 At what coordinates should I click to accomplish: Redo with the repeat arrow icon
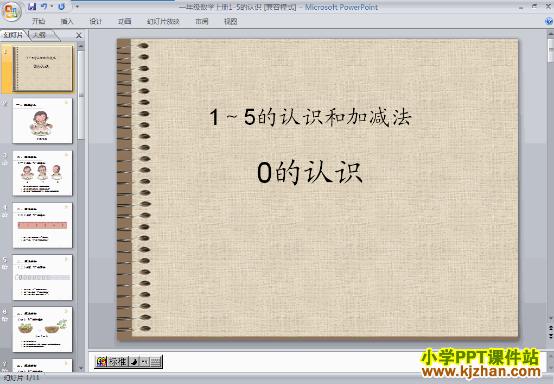(x=61, y=7)
